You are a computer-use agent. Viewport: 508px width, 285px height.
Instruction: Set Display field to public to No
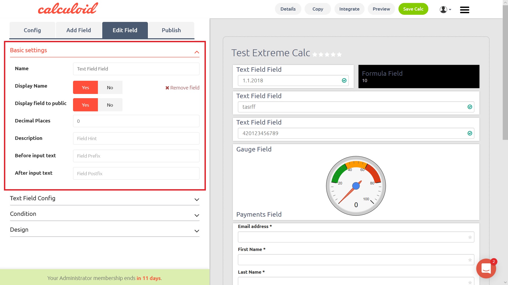coord(110,105)
